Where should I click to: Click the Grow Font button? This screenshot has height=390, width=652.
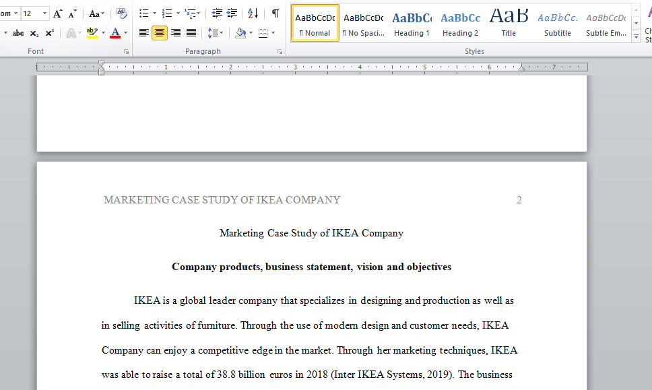[x=58, y=13]
